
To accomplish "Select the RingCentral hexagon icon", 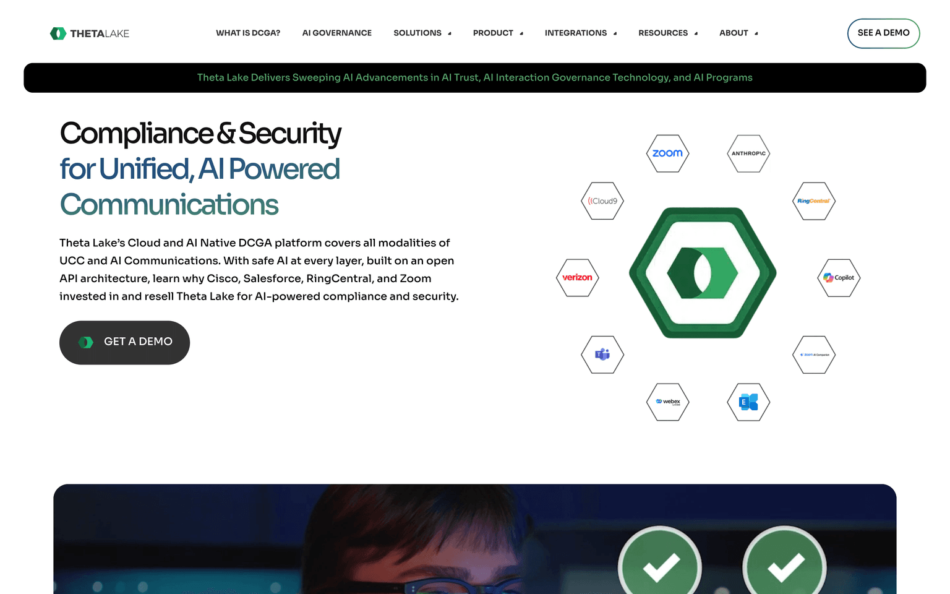I will pyautogui.click(x=814, y=201).
